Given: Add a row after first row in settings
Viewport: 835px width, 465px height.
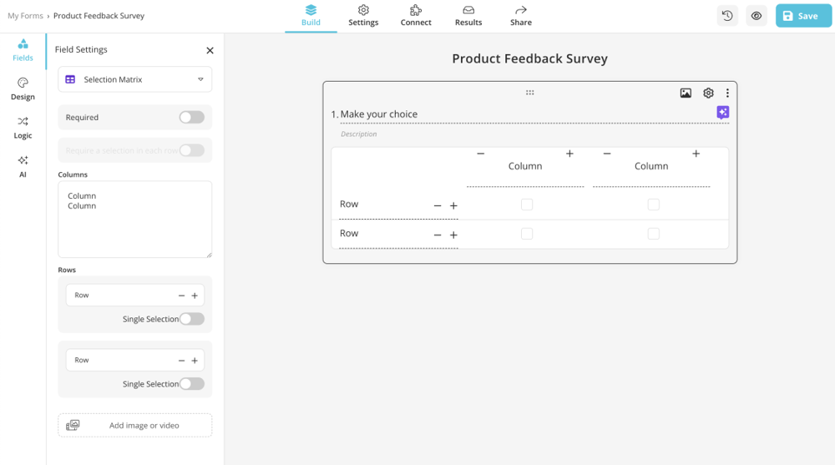Looking at the screenshot, I should [195, 296].
